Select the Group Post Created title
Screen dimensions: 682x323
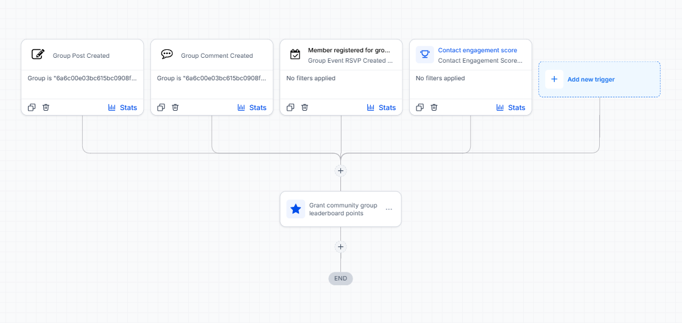click(x=82, y=55)
